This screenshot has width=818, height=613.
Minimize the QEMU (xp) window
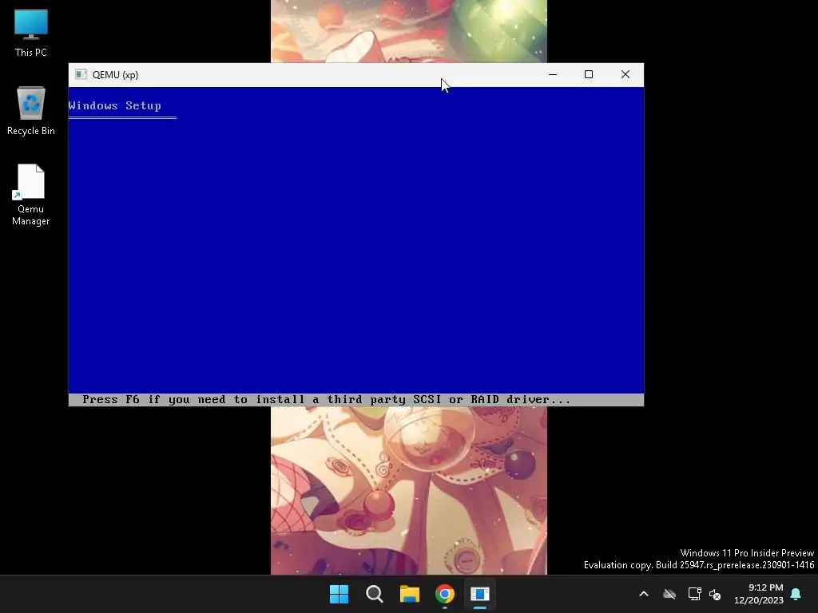point(553,74)
